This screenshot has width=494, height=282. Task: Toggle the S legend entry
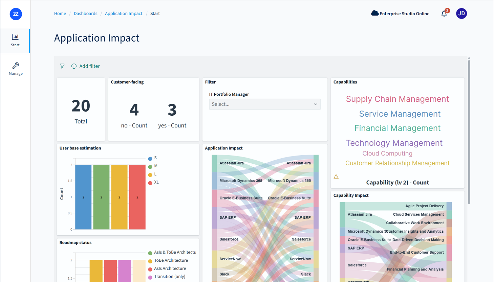tap(152, 158)
